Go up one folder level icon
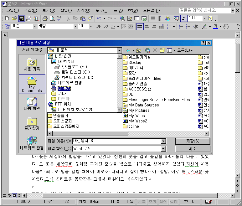Viewport: 242px width, 206px height. tap(138, 50)
